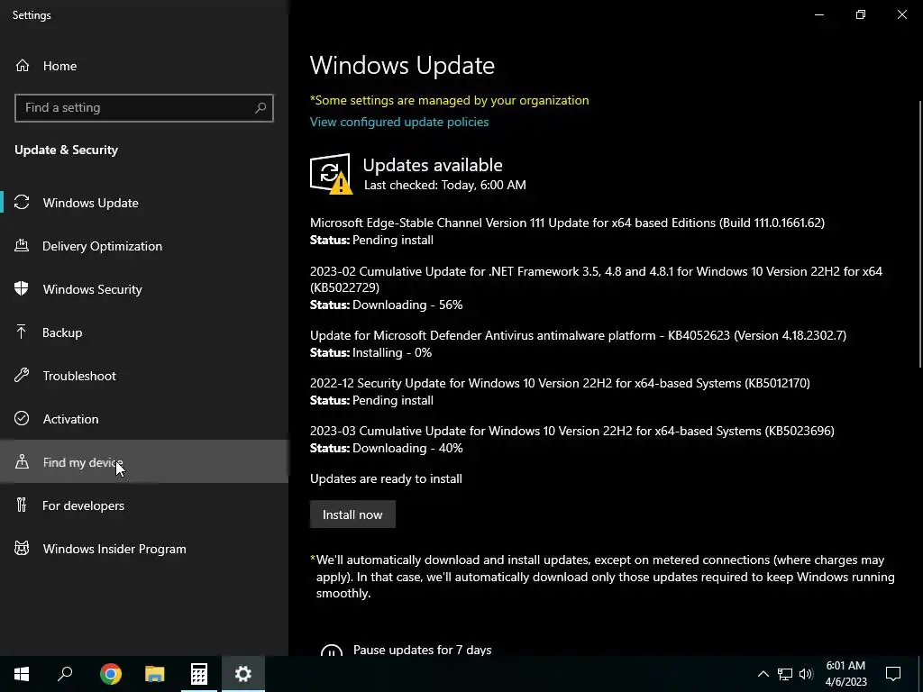
Task: Open Calculator from taskbar
Action: click(199, 674)
